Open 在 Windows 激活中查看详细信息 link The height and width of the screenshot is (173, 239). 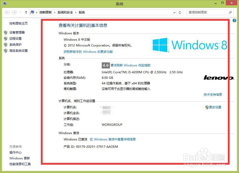[x=113, y=139]
